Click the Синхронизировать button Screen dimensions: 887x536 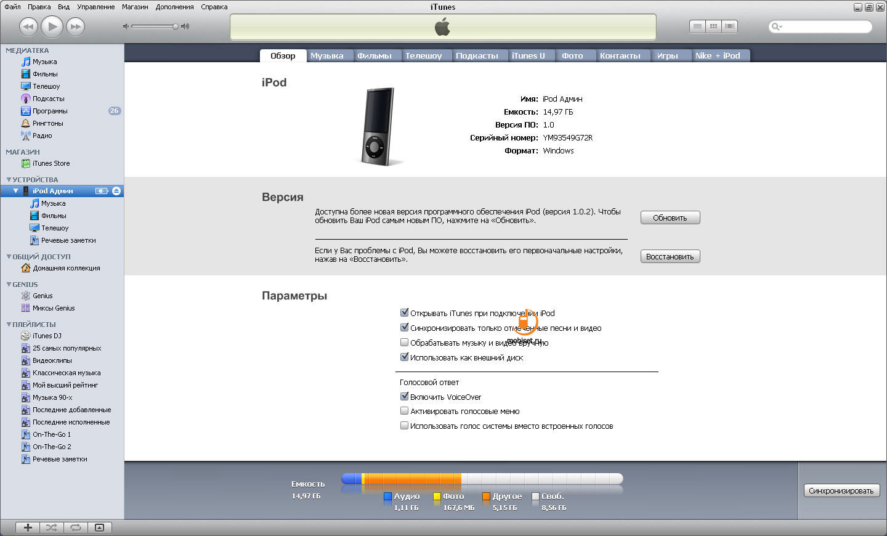pyautogui.click(x=841, y=490)
